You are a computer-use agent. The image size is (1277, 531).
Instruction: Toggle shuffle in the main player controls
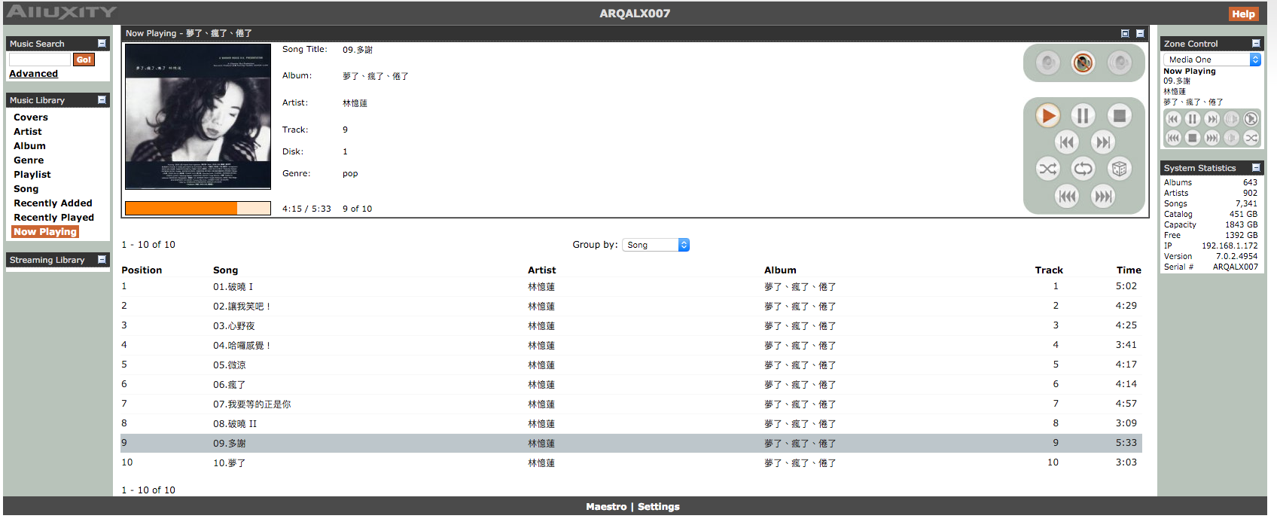(1047, 169)
